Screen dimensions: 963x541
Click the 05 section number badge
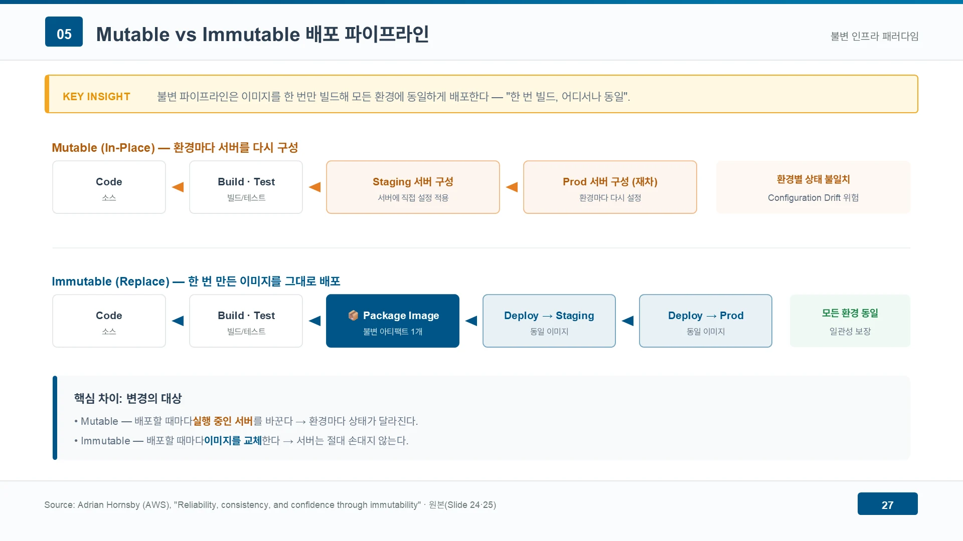pyautogui.click(x=64, y=32)
